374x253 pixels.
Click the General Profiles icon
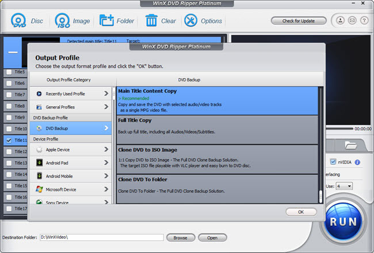[x=39, y=107]
